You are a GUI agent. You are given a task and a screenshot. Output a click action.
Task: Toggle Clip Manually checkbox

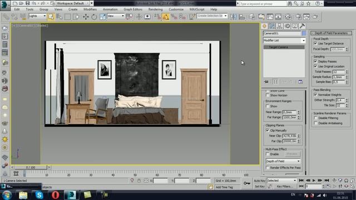(x=268, y=131)
